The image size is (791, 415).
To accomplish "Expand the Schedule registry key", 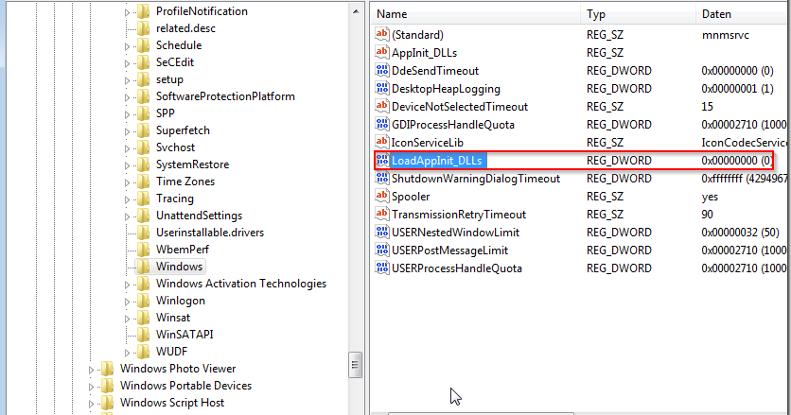I will click(x=128, y=45).
